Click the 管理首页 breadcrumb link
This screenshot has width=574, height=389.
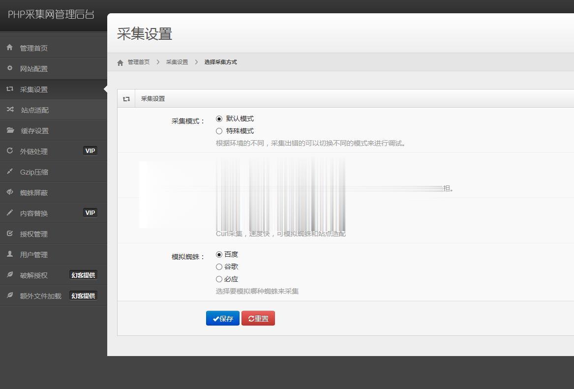[138, 62]
